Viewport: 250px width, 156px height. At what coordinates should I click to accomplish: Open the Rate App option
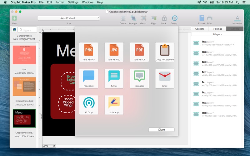coord(114,105)
